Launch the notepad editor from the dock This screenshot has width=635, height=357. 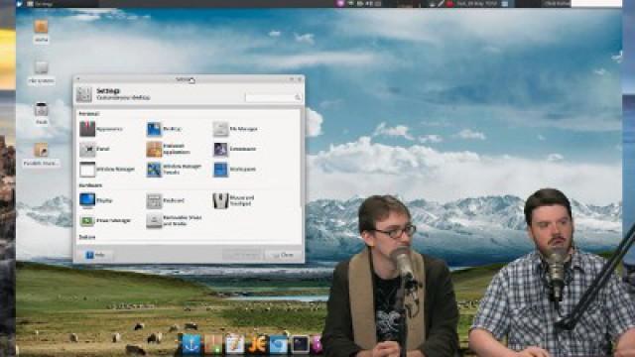pyautogui.click(x=235, y=344)
